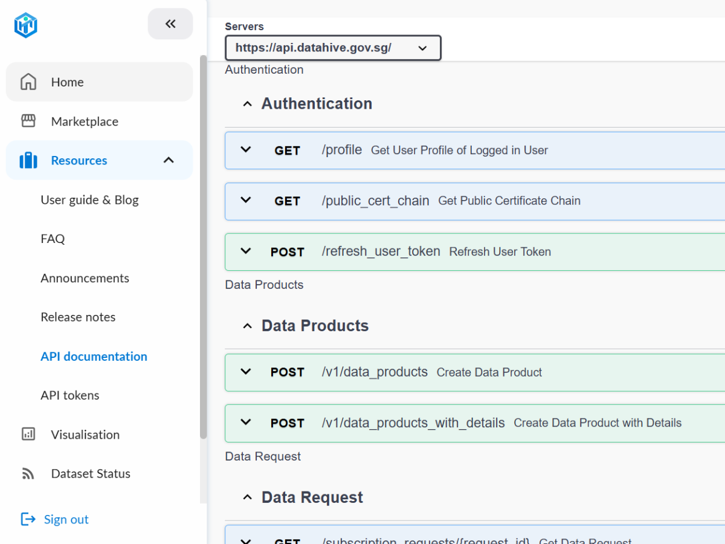725x544 pixels.
Task: Collapse the Resources submenu chevron
Action: (169, 160)
